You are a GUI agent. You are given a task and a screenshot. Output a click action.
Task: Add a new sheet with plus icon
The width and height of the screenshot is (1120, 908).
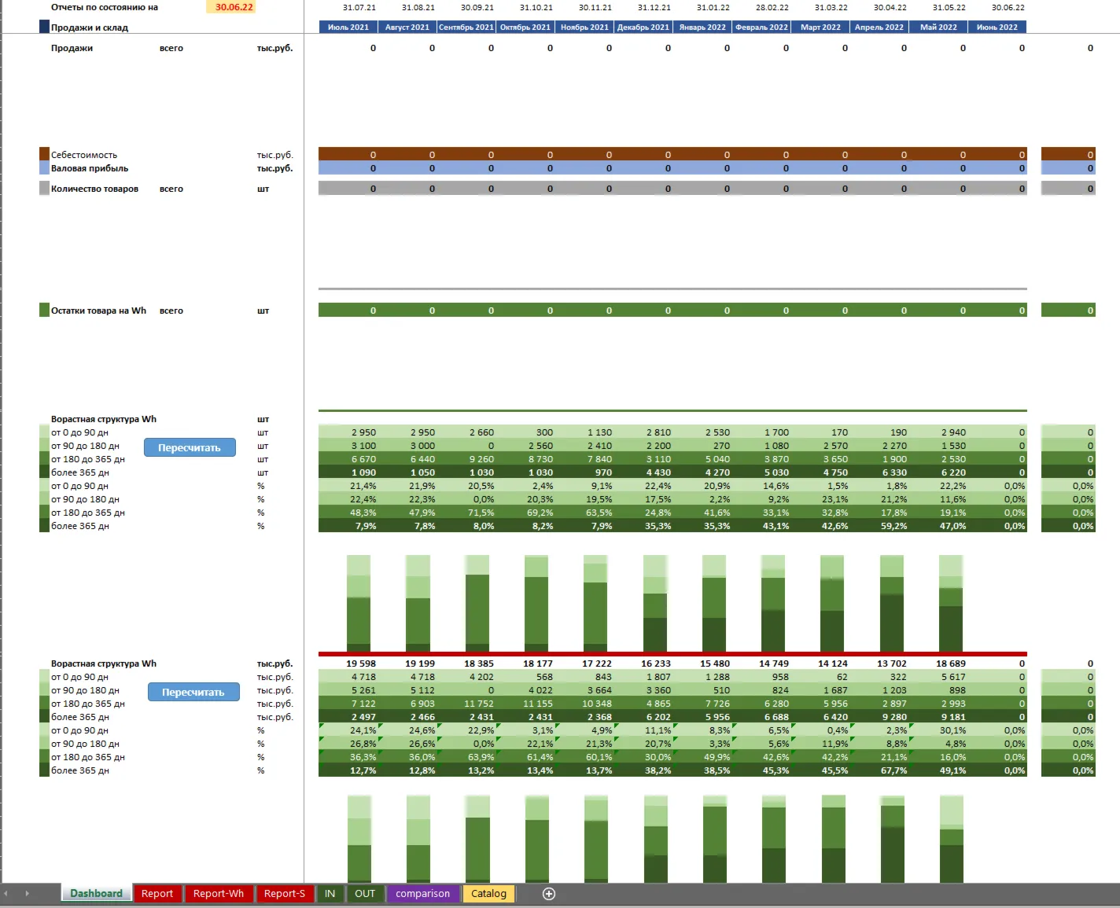click(x=549, y=894)
